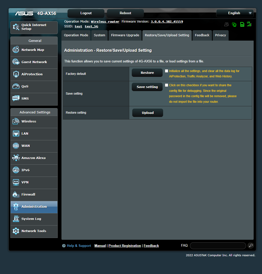The width and height of the screenshot is (262, 274).
Task: Click the test SSID link
Action: click(x=78, y=26)
